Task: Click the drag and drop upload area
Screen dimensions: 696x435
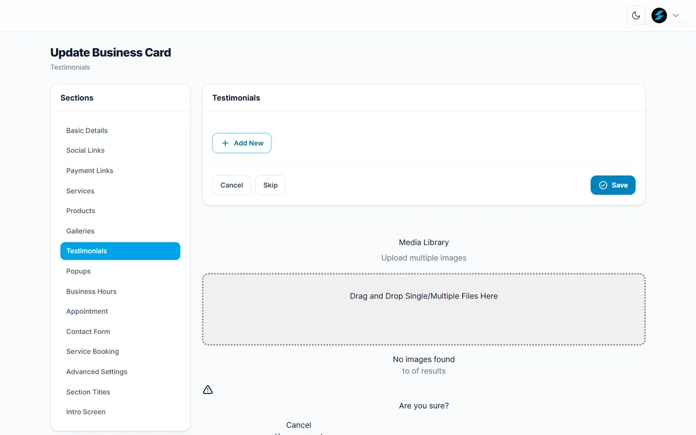Action: point(424,309)
